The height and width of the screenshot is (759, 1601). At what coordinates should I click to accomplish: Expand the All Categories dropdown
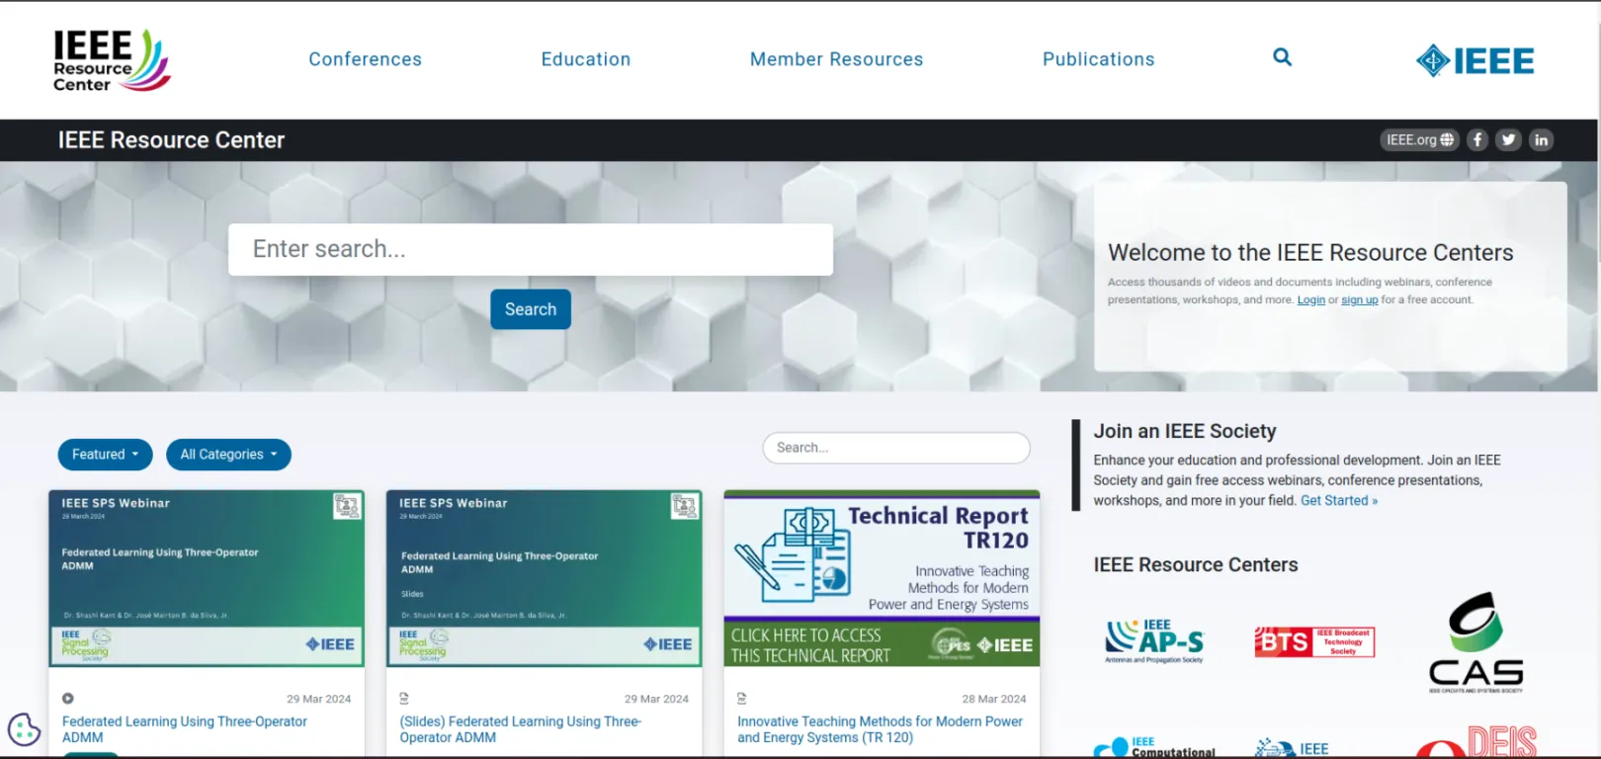[x=228, y=455]
